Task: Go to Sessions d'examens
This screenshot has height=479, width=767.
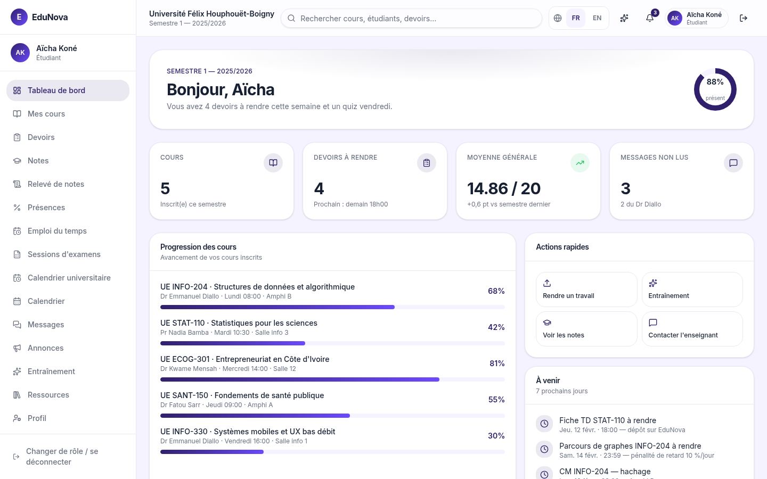Action: coord(68,254)
